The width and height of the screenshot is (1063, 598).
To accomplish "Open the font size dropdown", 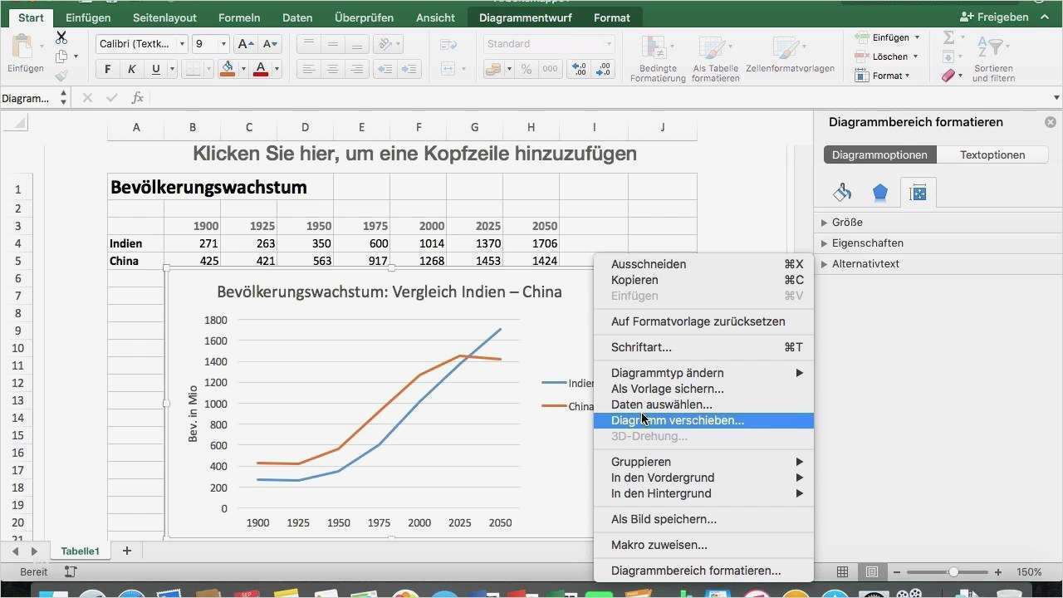I will tap(223, 44).
